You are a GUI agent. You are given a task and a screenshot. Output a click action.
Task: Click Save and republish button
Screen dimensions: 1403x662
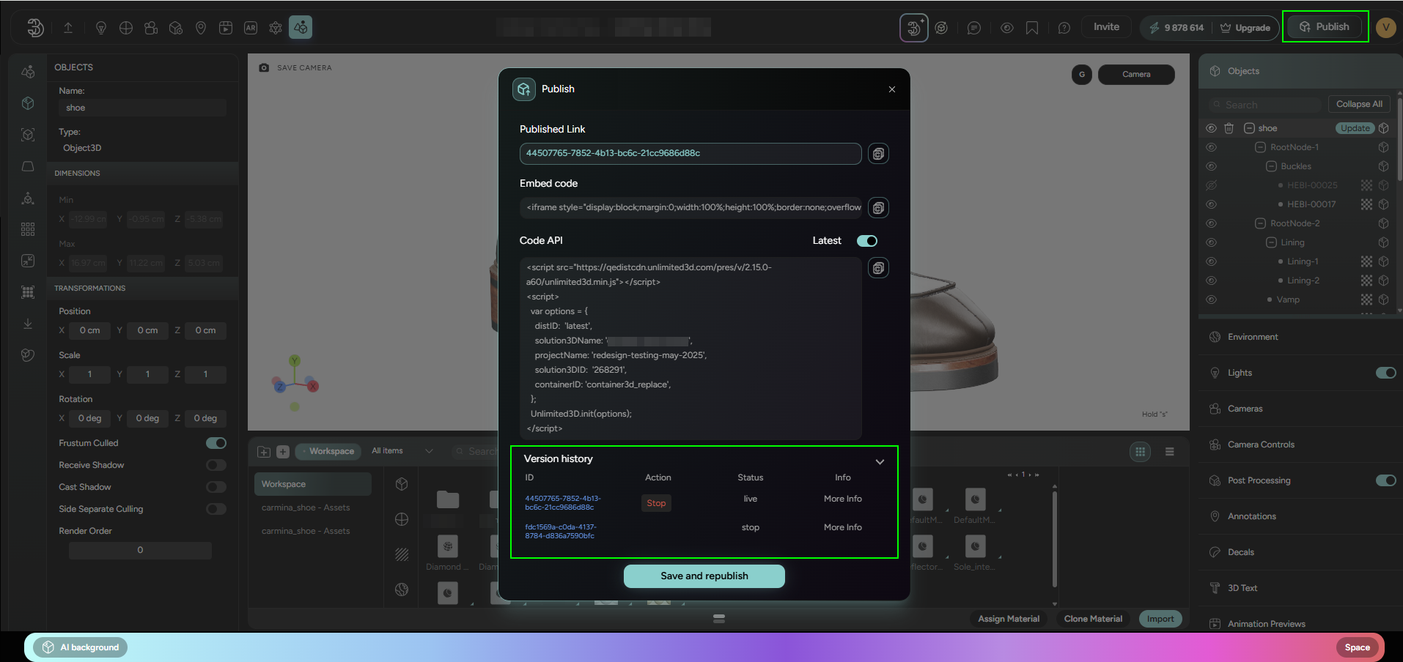704,576
